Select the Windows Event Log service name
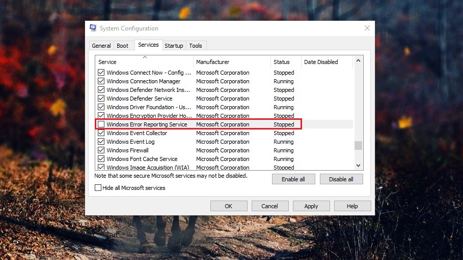463x260 pixels. [130, 142]
